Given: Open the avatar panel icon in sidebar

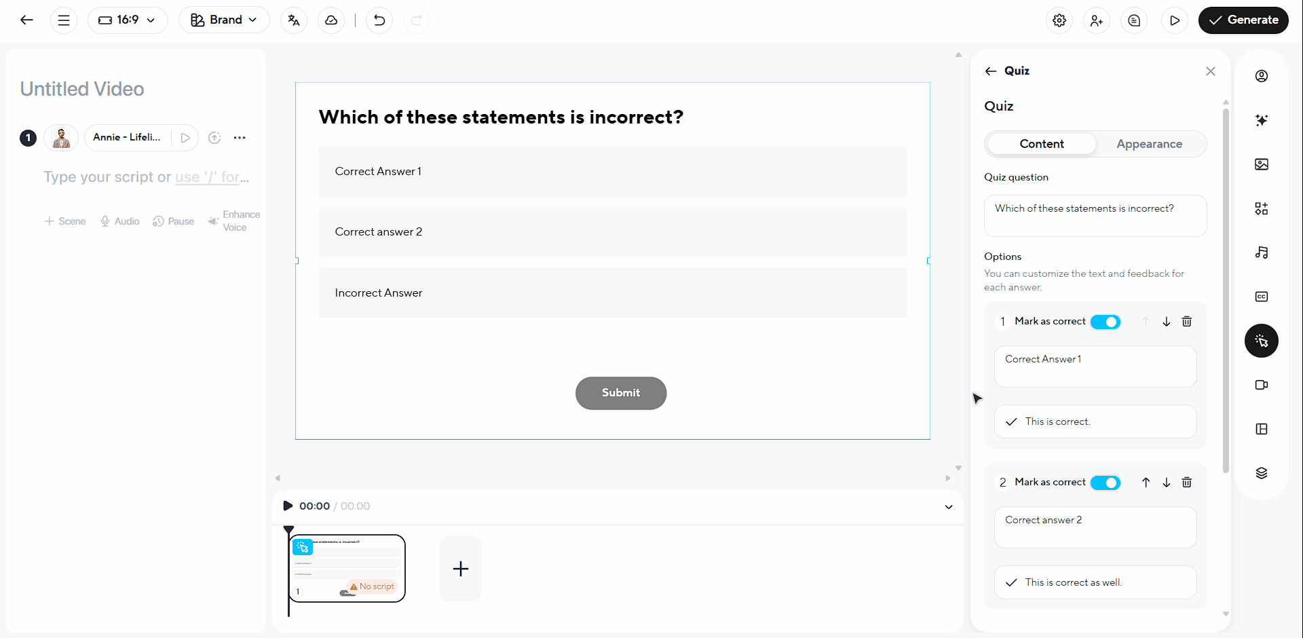Looking at the screenshot, I should pos(1262,76).
